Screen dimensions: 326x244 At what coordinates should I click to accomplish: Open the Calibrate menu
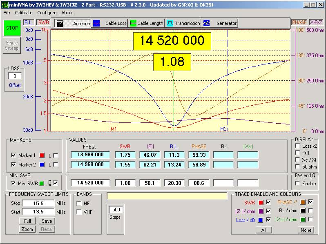tap(23, 13)
